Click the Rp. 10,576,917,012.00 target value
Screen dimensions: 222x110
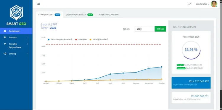click(193, 65)
